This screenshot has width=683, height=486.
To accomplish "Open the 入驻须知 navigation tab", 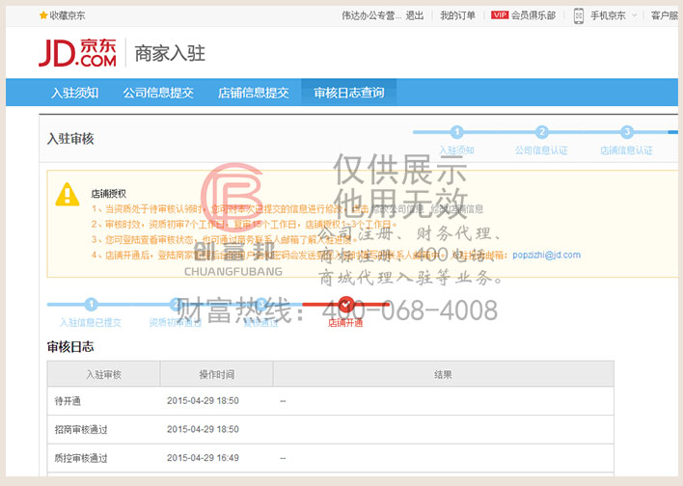I will [x=75, y=93].
